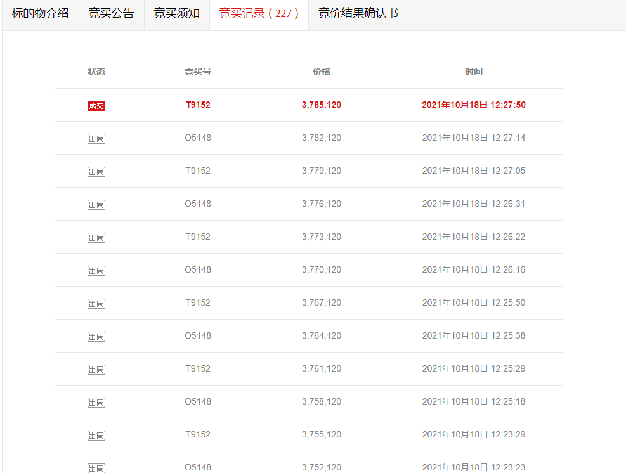Click the price 3,779,120
The width and height of the screenshot is (626, 473).
click(322, 171)
